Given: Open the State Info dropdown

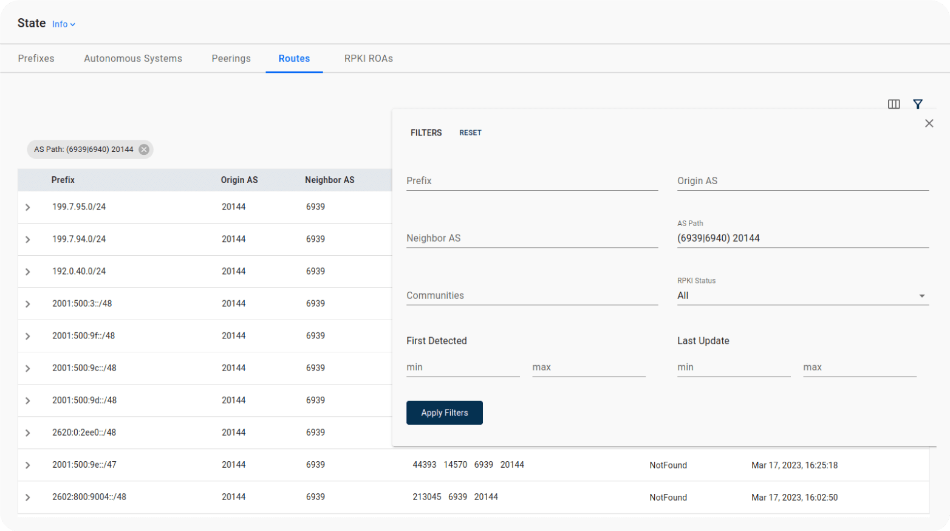Looking at the screenshot, I should pos(63,24).
